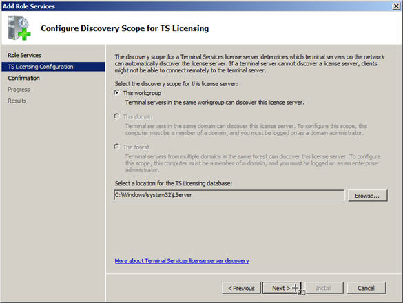
Task: Browse for a database location
Action: click(367, 196)
